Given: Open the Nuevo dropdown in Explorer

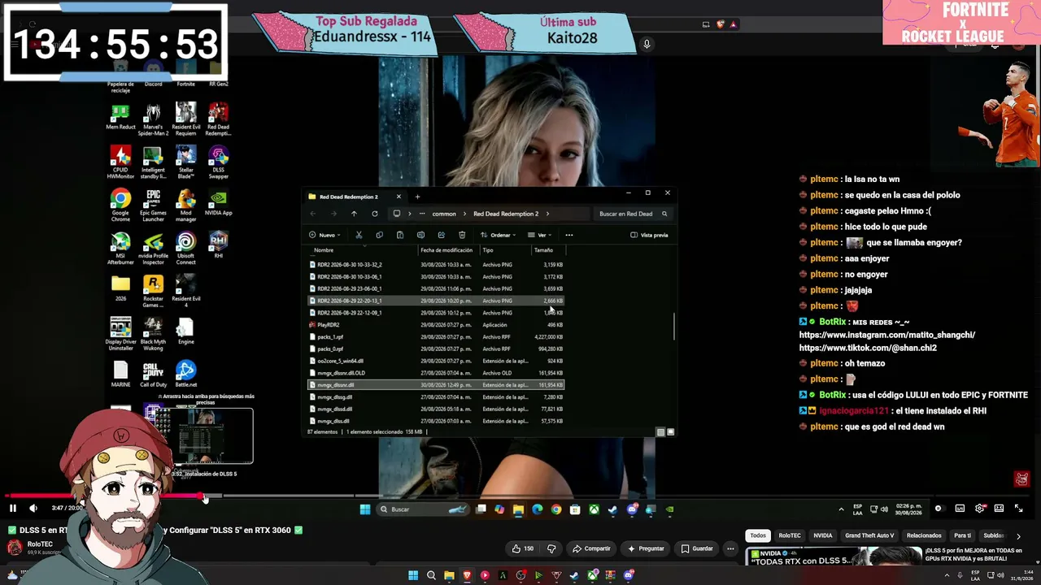Looking at the screenshot, I should 323,235.
